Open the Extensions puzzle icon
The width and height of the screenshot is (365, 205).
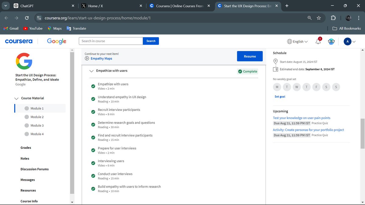333,18
